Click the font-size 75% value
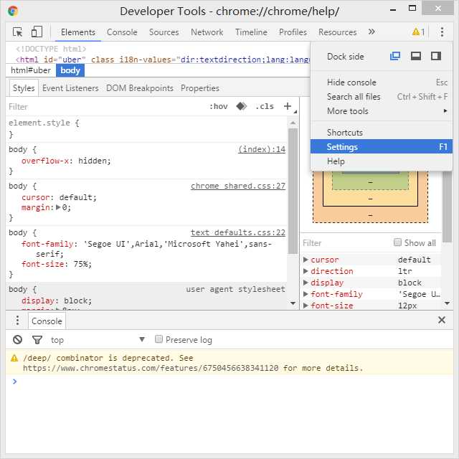459x459 pixels. pos(80,264)
